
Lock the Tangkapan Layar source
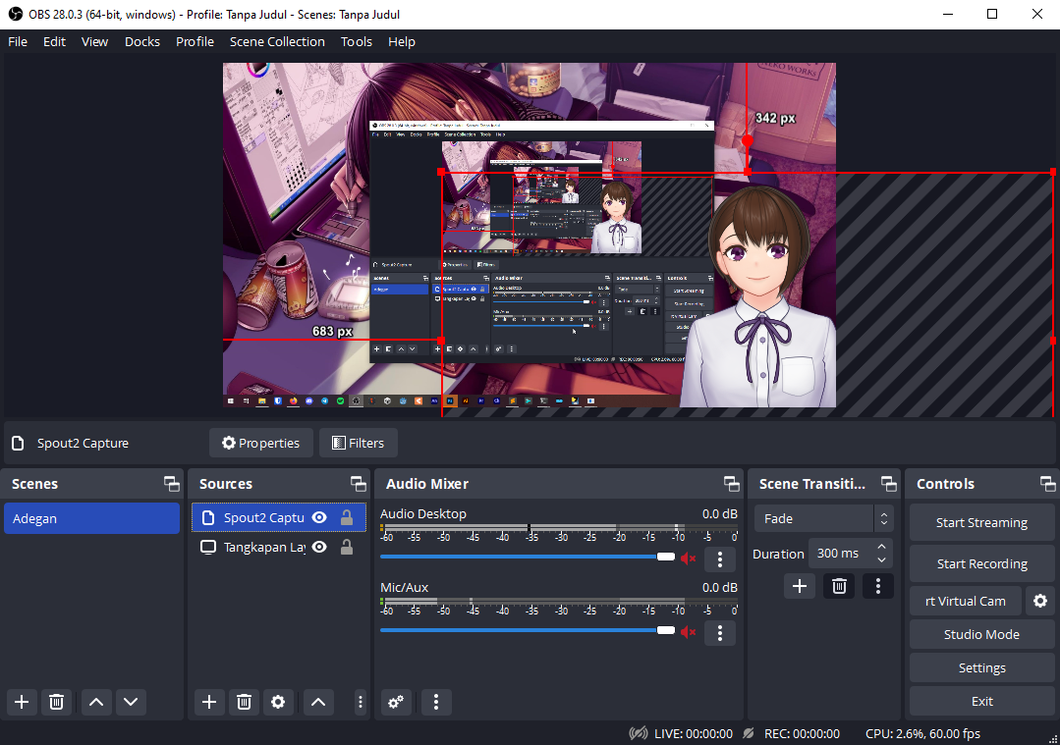[346, 547]
